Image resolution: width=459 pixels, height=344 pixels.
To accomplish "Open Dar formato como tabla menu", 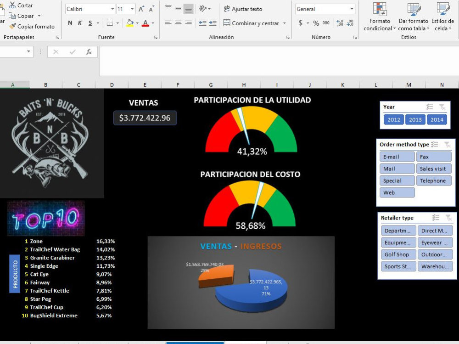I will tap(414, 17).
